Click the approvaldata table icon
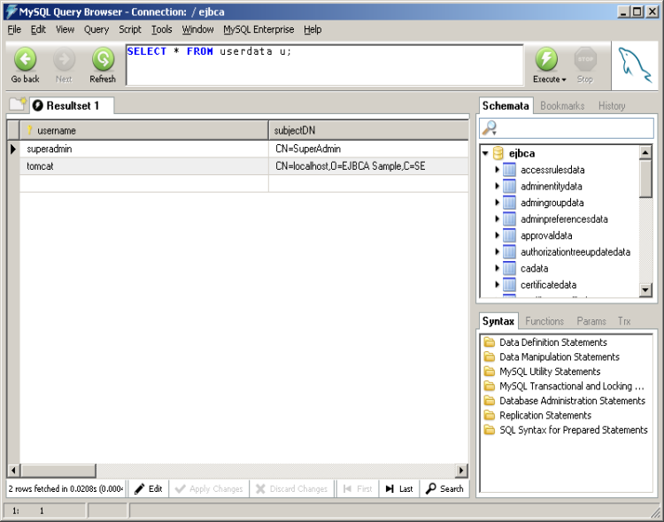The height and width of the screenshot is (522, 664). click(509, 235)
